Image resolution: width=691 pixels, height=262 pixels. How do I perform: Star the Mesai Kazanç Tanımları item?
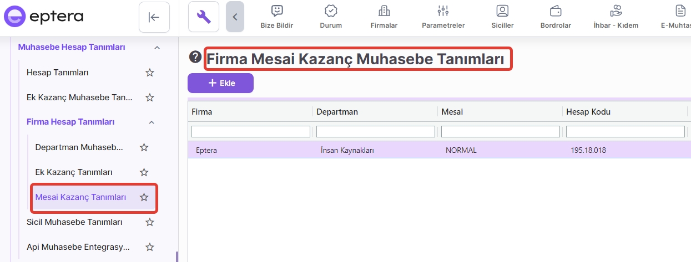click(144, 197)
